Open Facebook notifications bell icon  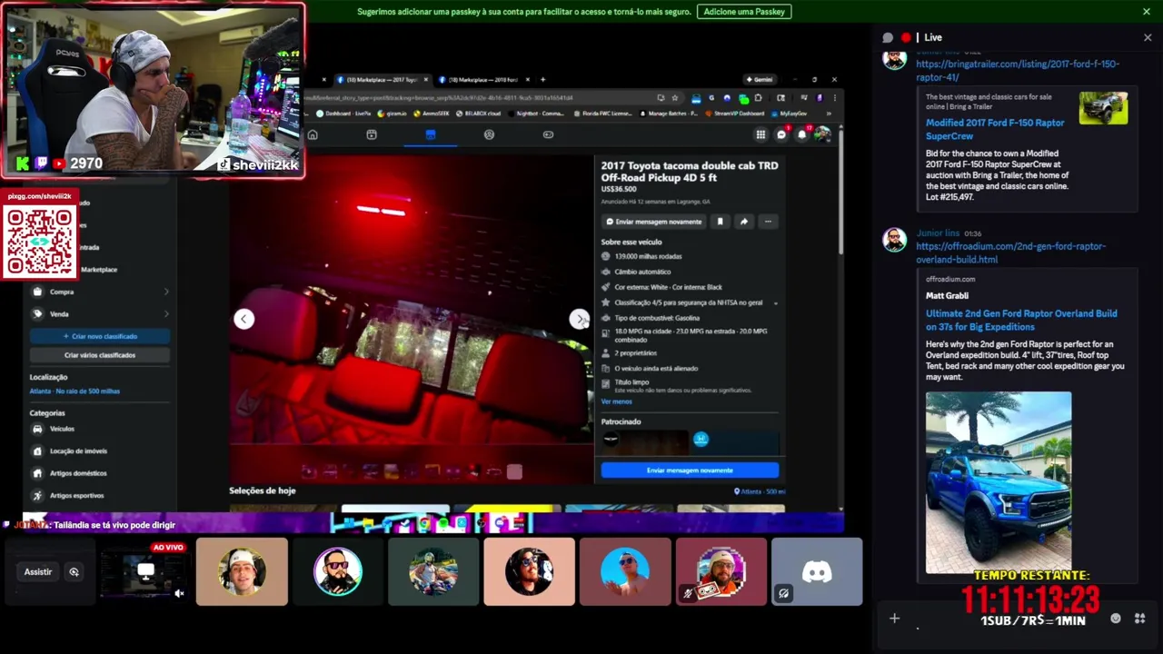(801, 134)
